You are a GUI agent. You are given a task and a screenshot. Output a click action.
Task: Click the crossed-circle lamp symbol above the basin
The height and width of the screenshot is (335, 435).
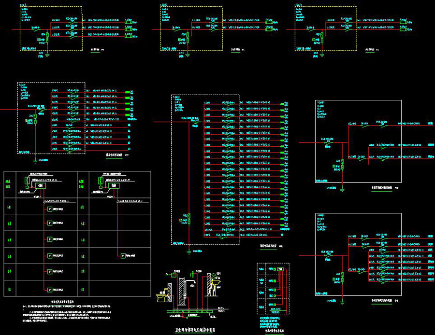[x=214, y=276]
